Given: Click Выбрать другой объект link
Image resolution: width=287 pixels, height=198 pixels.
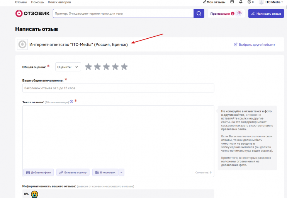Looking at the screenshot, I should tap(255, 44).
